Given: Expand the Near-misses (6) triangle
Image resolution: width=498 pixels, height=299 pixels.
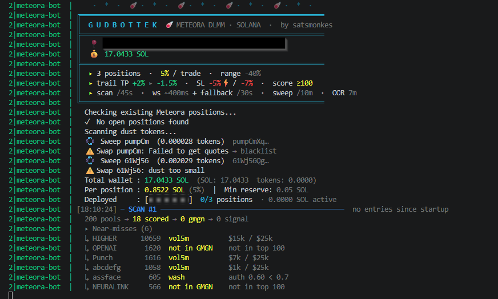Looking at the screenshot, I should pos(87,229).
